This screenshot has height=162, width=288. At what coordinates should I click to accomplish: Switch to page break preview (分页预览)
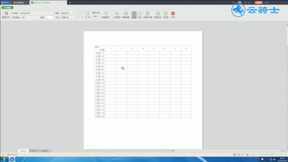(117, 15)
